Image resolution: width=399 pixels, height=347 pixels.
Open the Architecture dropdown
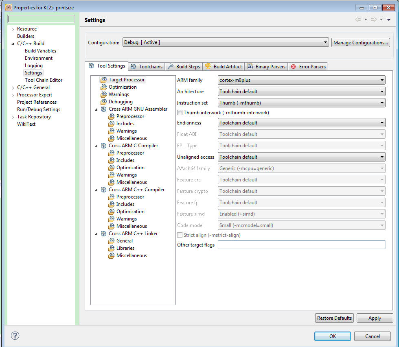[x=302, y=92]
